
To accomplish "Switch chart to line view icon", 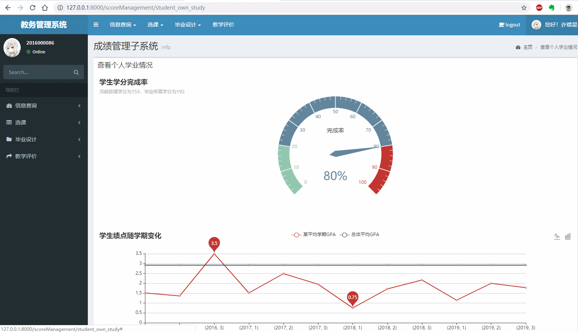I will 557,236.
